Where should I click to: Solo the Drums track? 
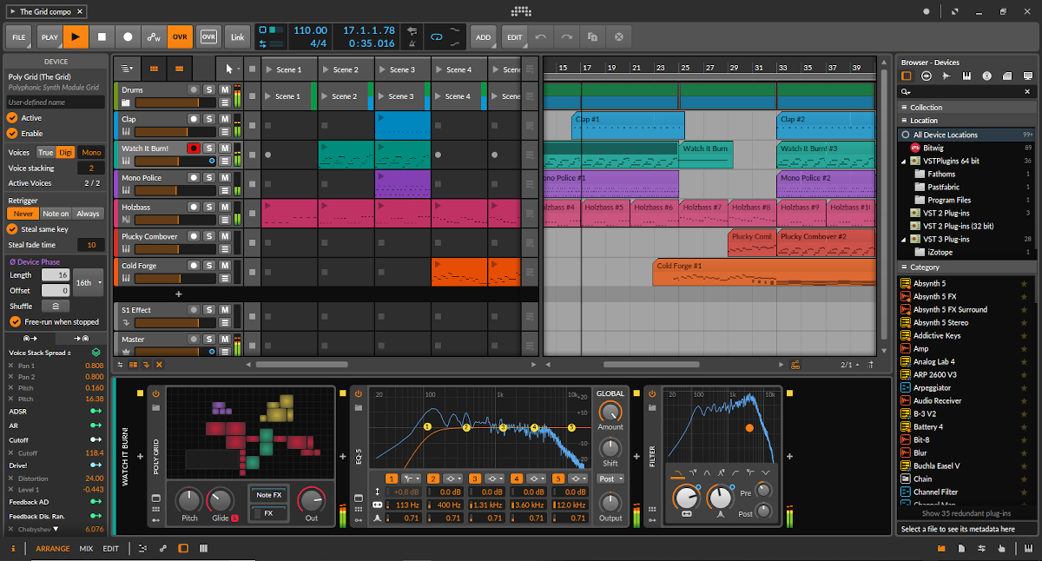click(209, 90)
